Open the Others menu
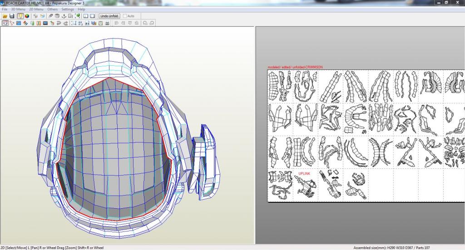The width and height of the screenshot is (465, 250). (53, 9)
